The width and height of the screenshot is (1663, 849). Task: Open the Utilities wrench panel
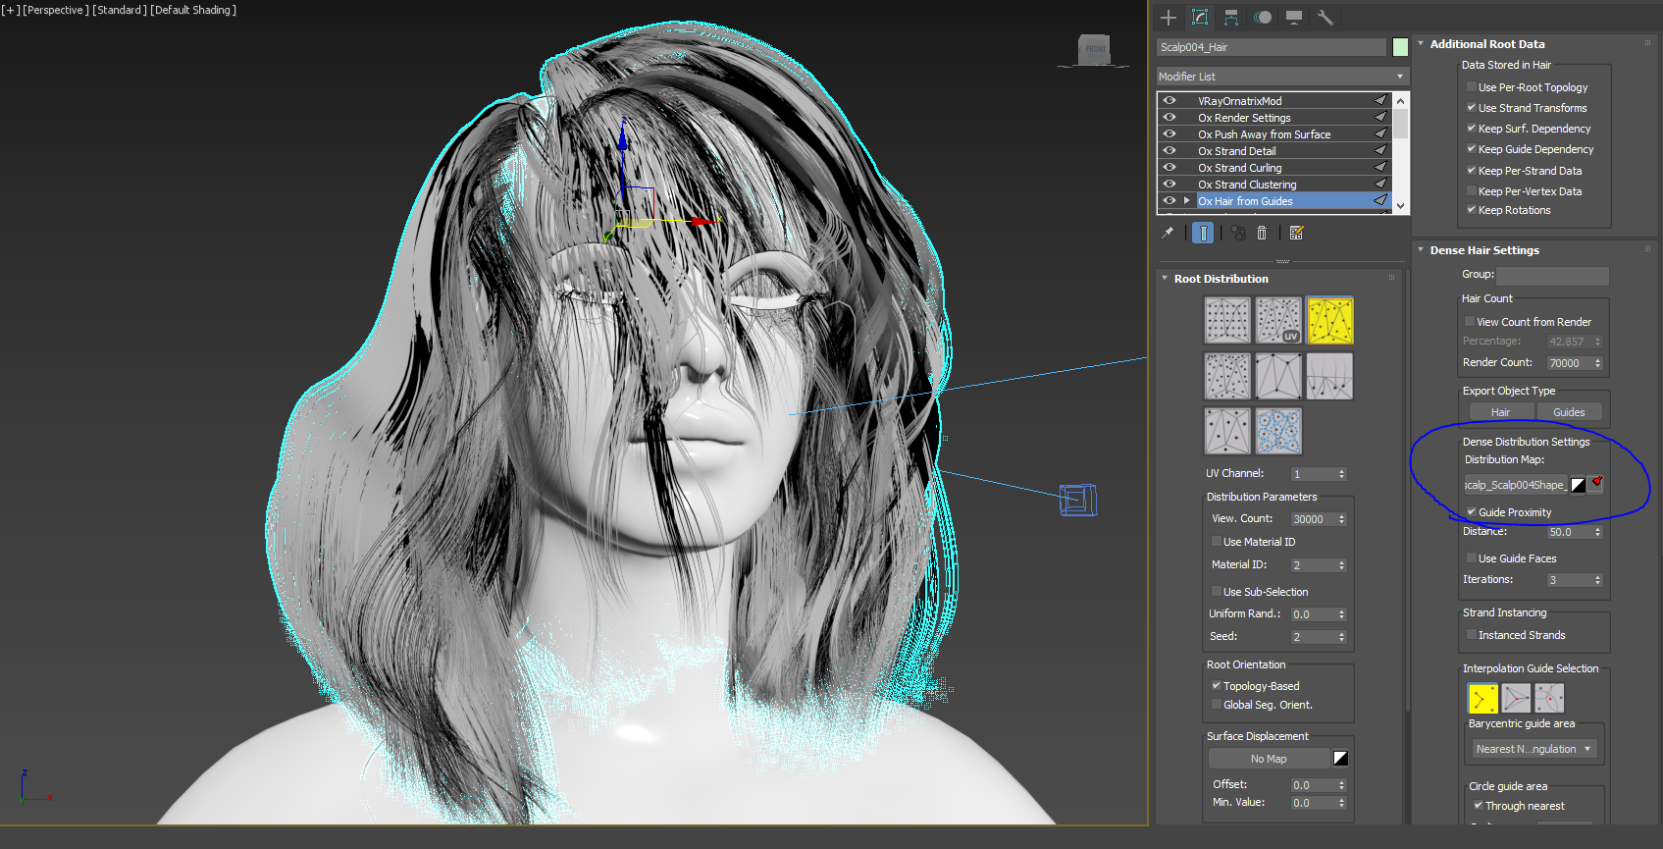pos(1325,18)
